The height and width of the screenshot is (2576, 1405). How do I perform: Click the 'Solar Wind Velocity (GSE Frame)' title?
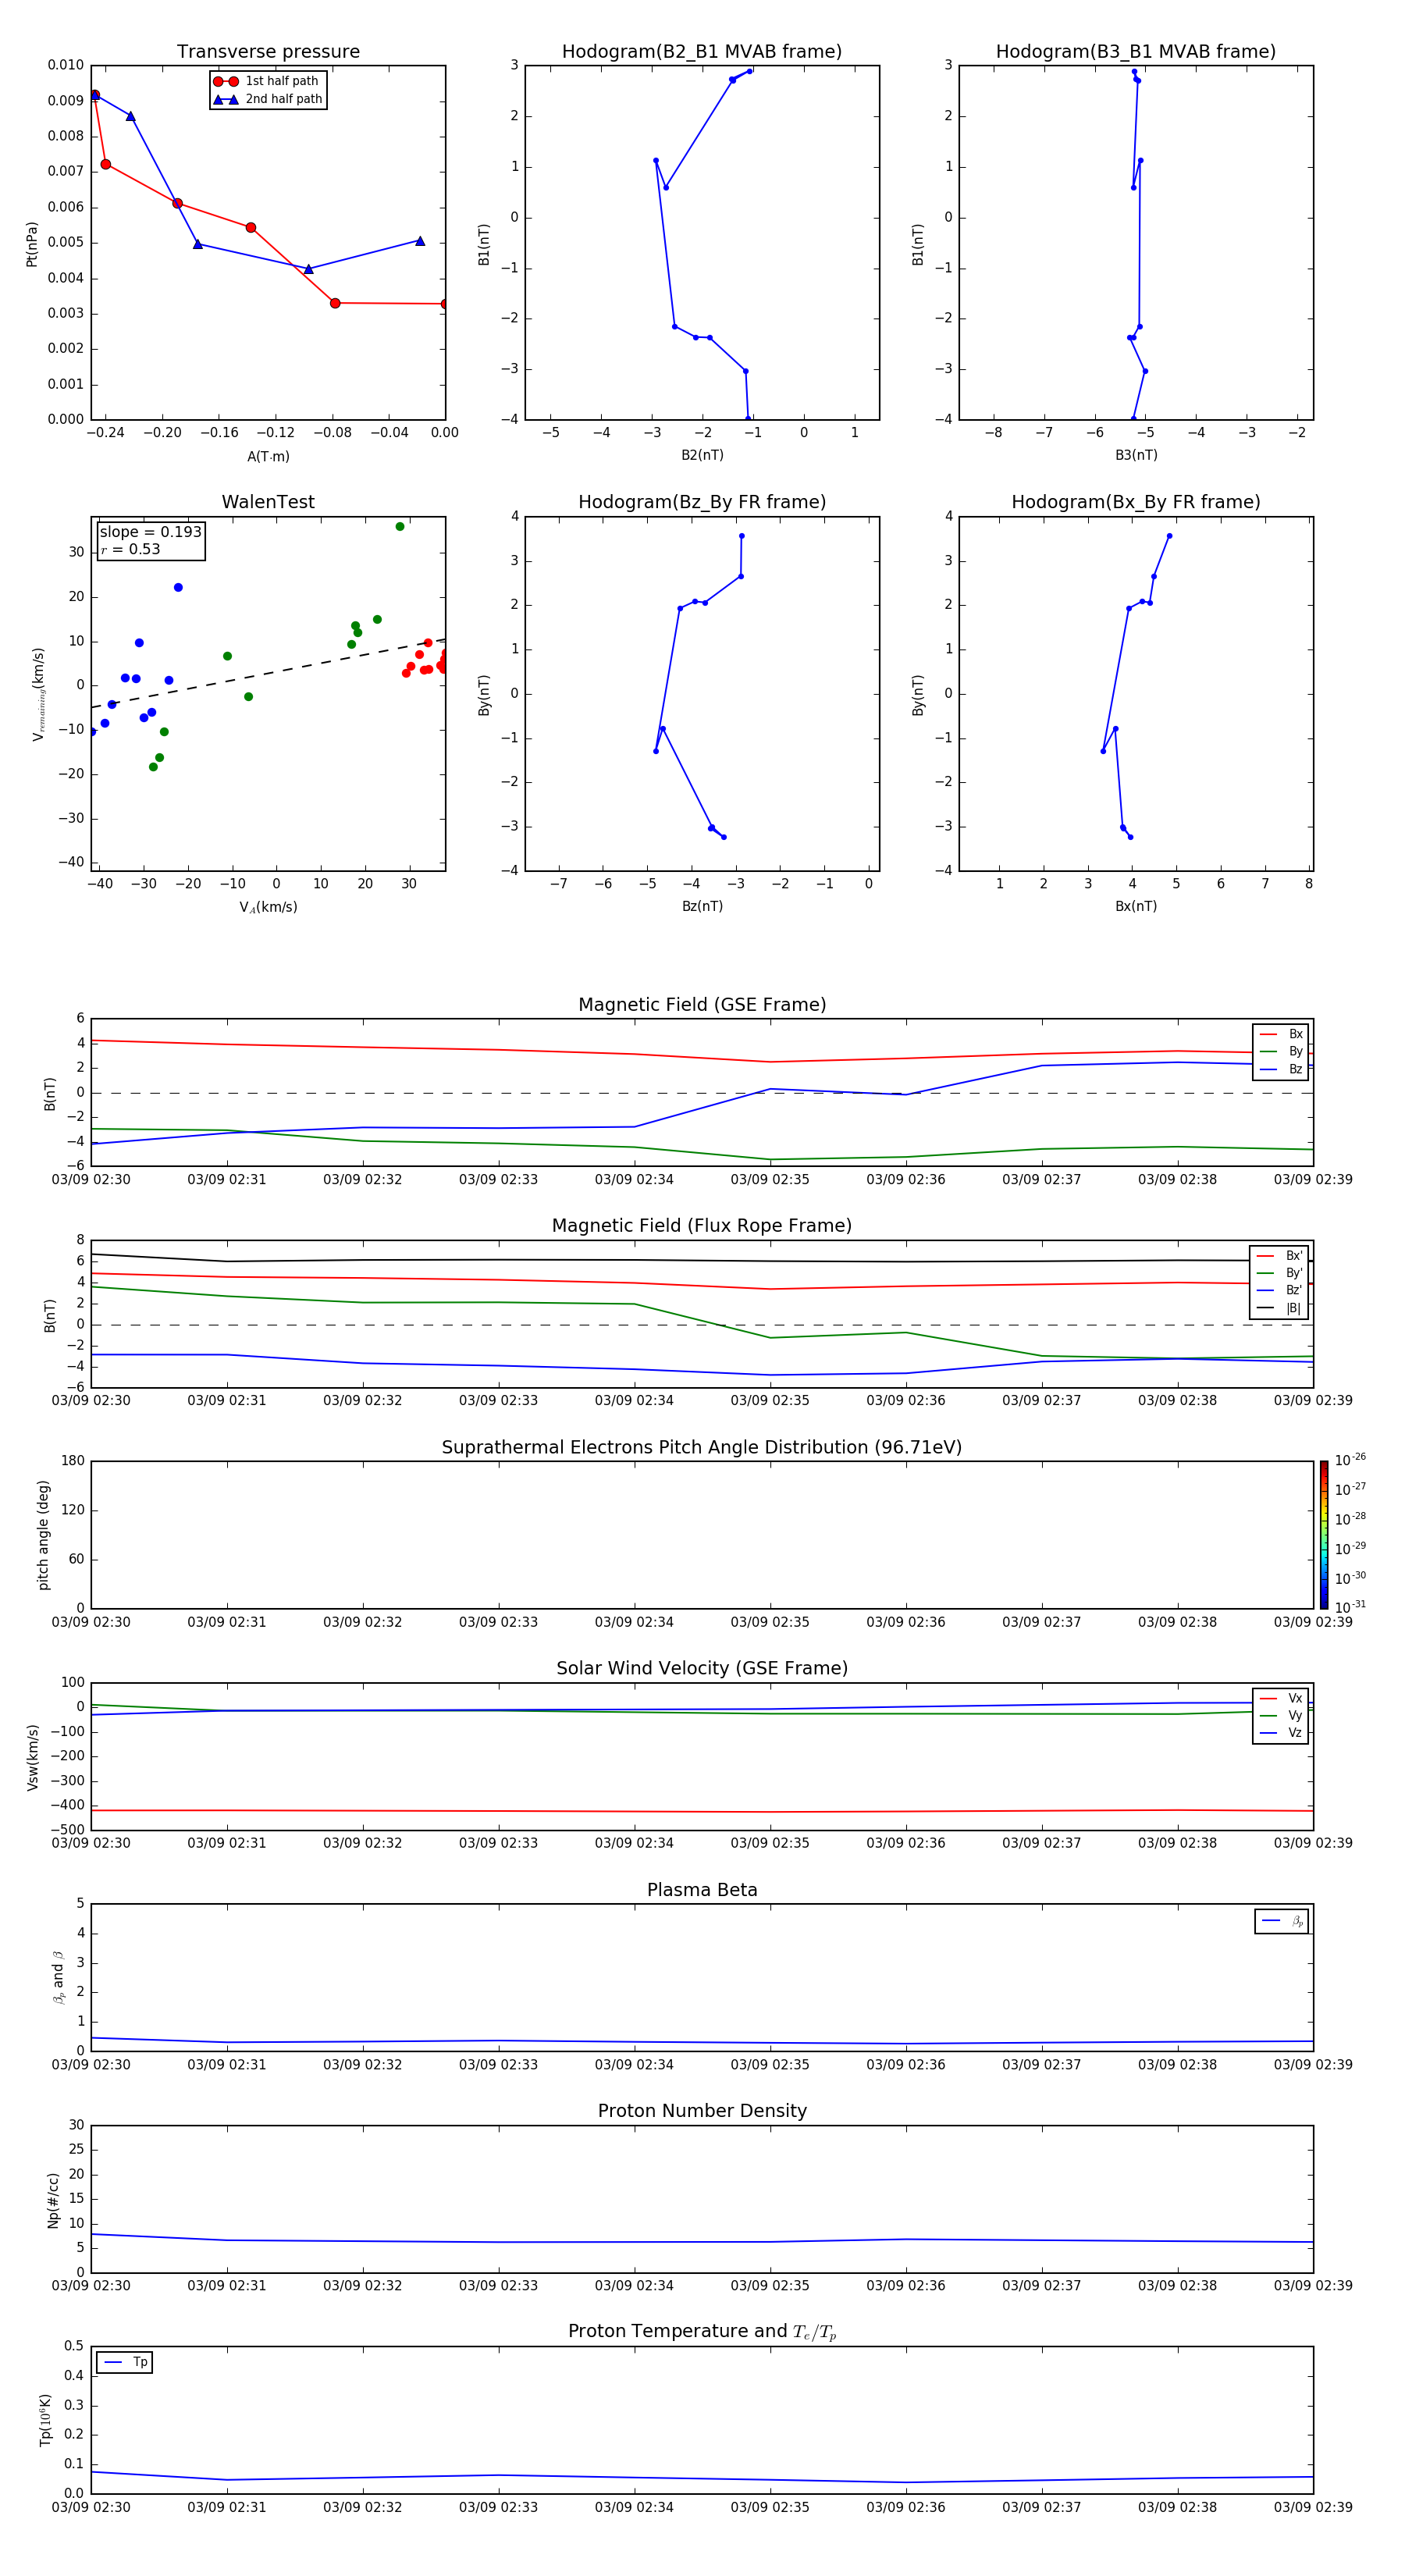(x=702, y=1669)
